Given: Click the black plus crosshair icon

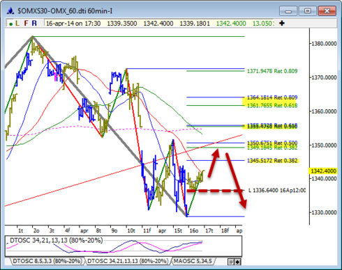Looking at the screenshot, I should click(x=282, y=23).
